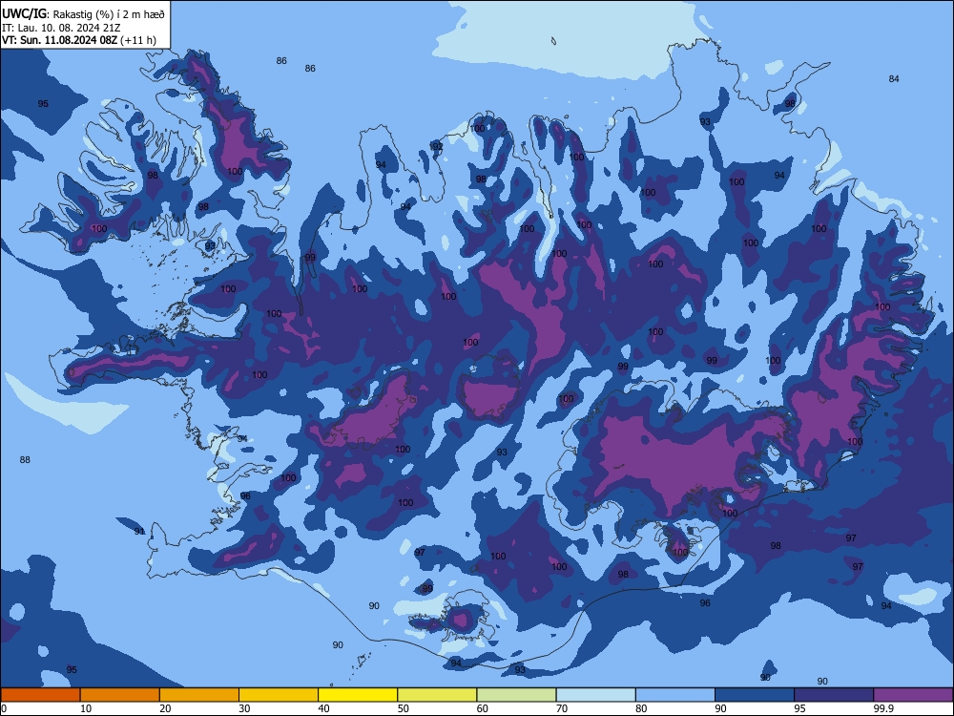Click the 'VT: Sun. 11.08.2024 08Z (+11 h)' line
Viewport: 954px width, 716px height.
79,40
